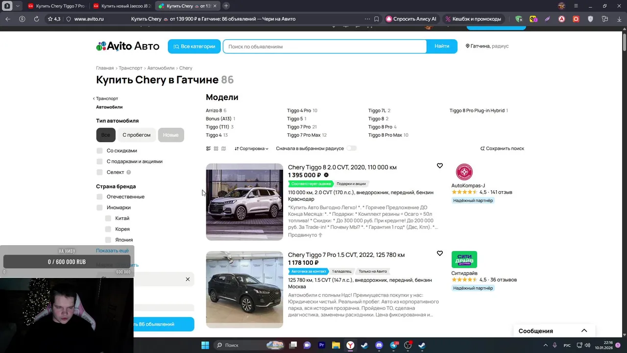Click the page vertical scrollbar
Screen dimensions: 627x353
625,42
